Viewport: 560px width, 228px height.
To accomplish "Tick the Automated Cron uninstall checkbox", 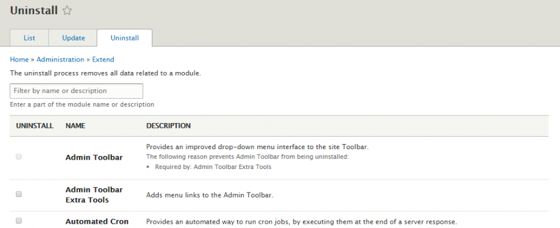I will pyautogui.click(x=19, y=221).
